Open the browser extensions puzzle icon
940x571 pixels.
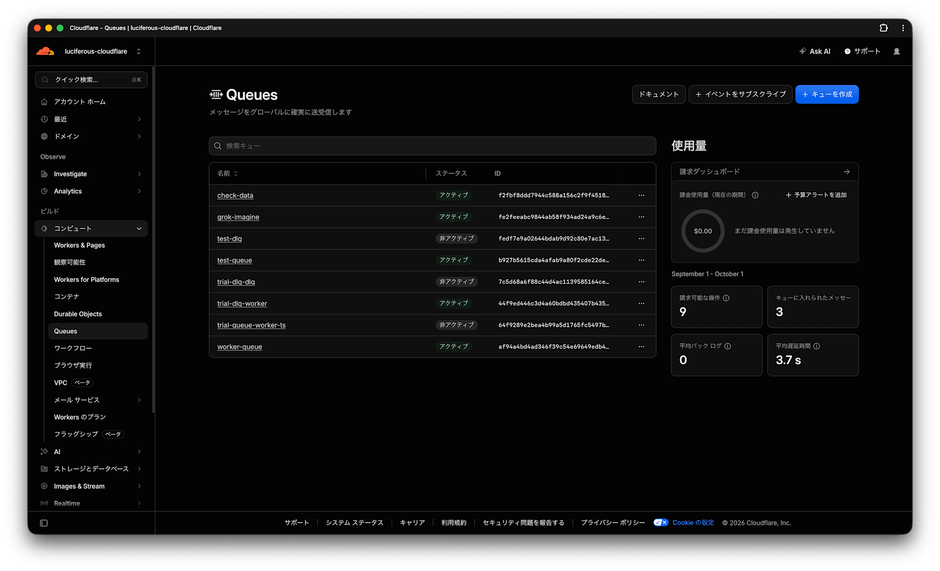pos(884,28)
